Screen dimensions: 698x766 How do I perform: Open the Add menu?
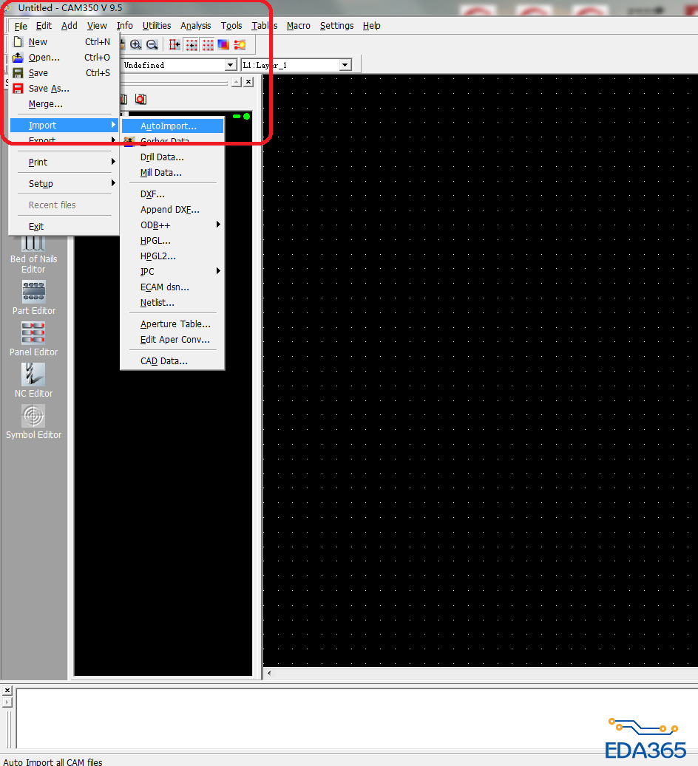pyautogui.click(x=70, y=26)
